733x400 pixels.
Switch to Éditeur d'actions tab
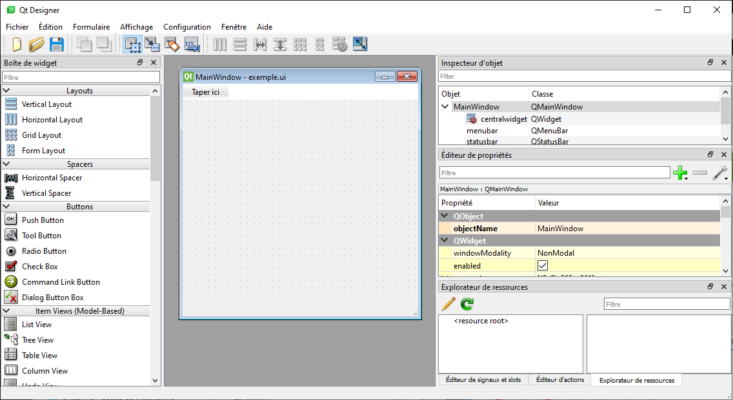[560, 379]
